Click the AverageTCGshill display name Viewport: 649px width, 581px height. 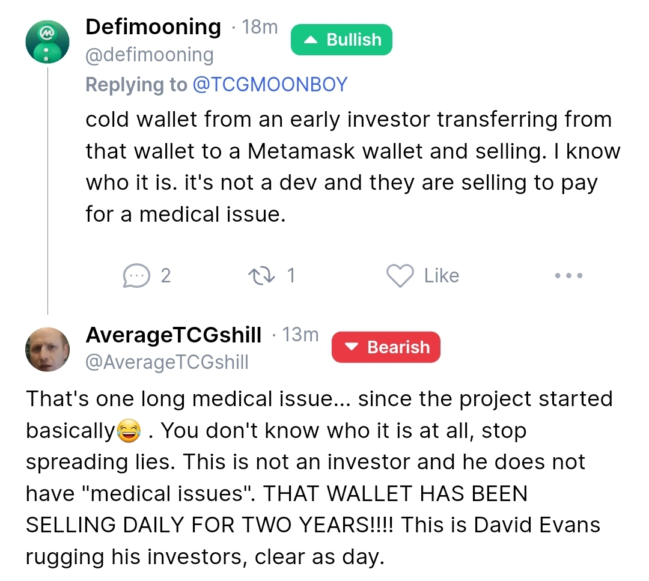(x=174, y=335)
